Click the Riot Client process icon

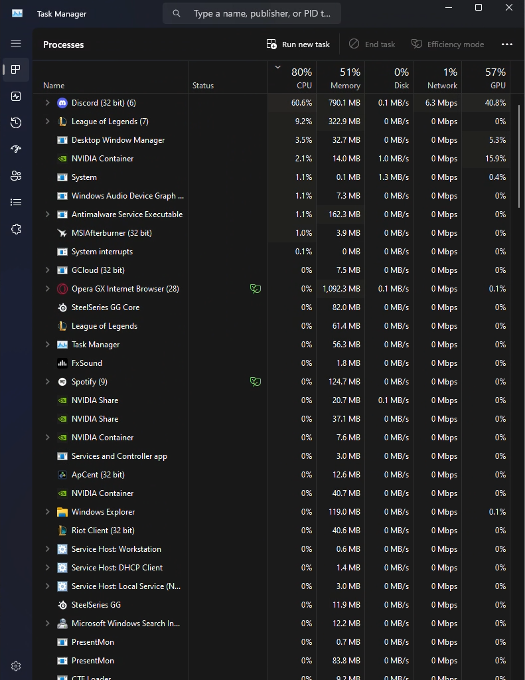tap(62, 531)
